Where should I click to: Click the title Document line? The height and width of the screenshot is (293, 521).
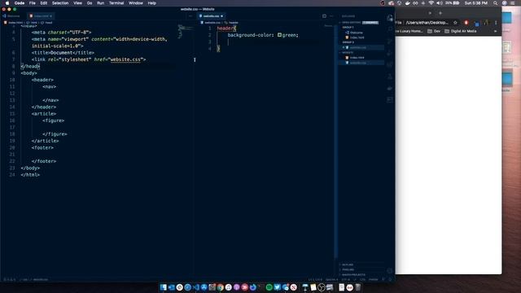point(63,52)
